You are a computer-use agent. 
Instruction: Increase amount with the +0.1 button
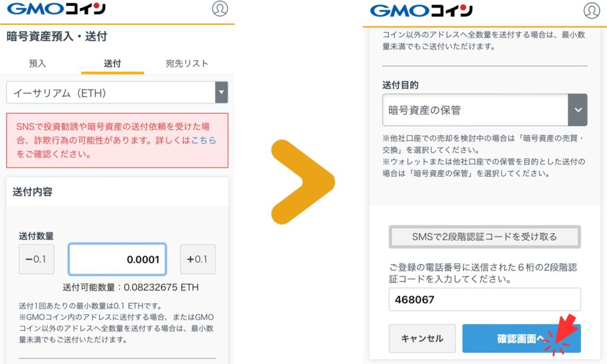click(x=198, y=259)
